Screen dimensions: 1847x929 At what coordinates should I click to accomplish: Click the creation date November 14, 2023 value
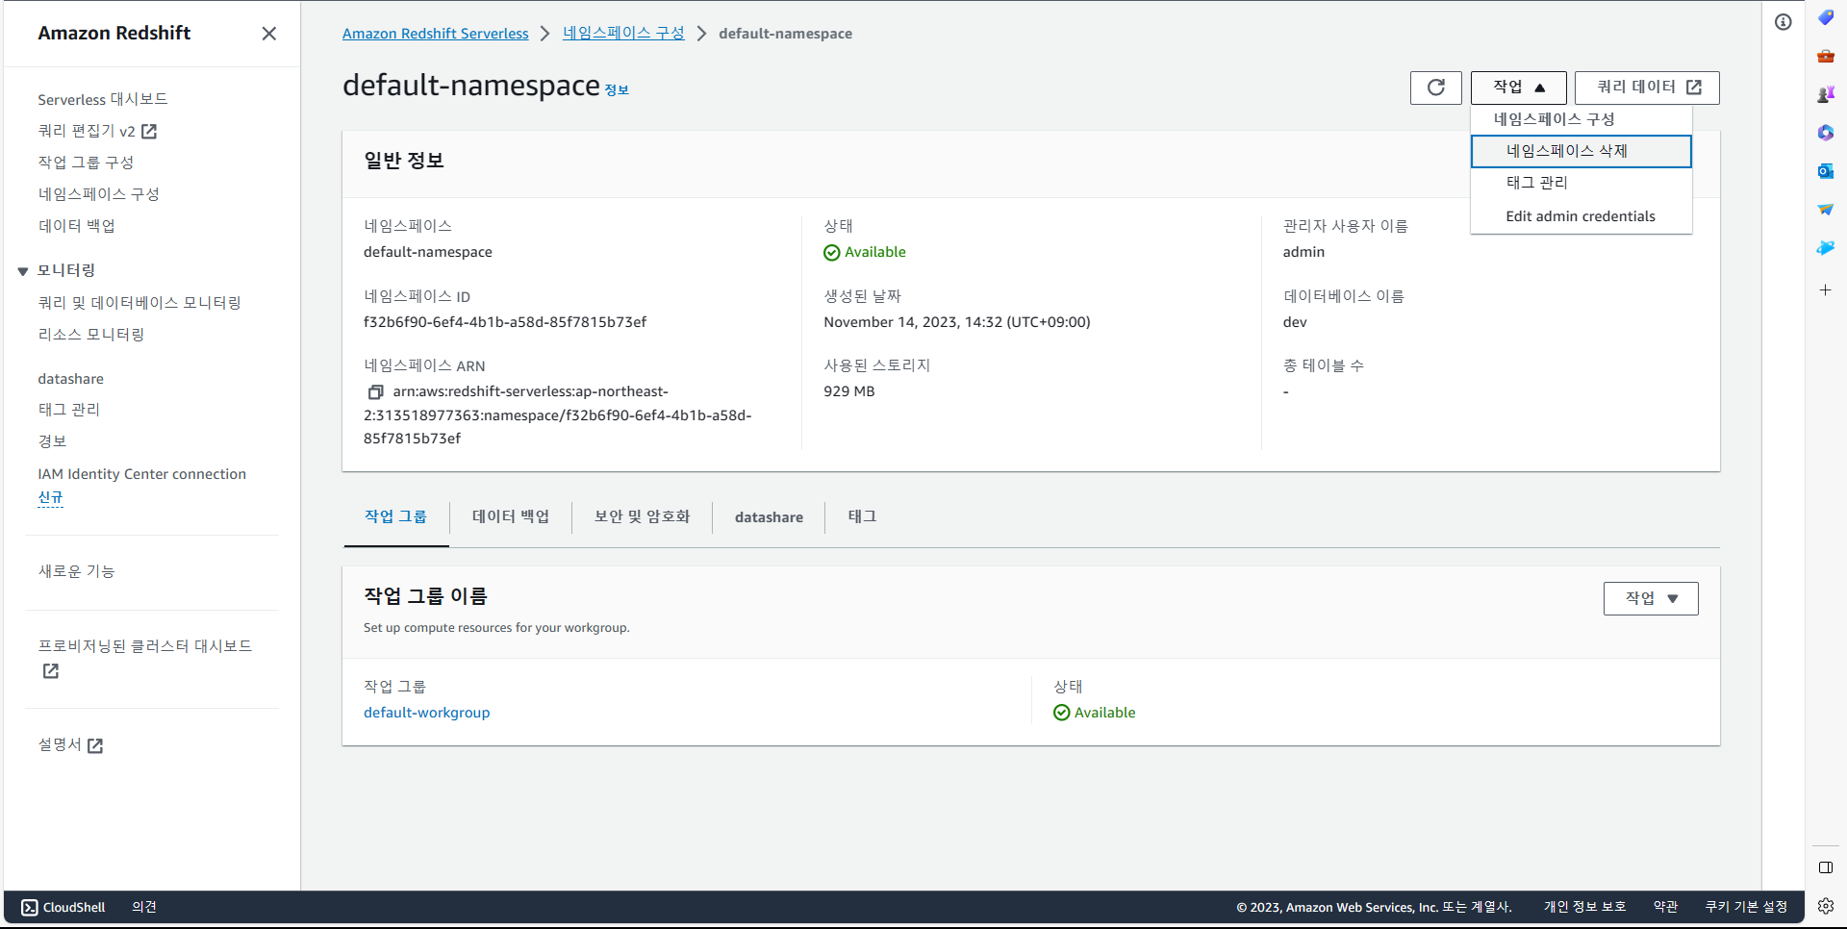coord(957,322)
